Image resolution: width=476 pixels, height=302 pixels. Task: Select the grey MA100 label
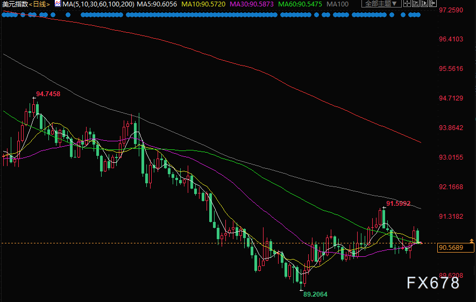pos(338,4)
